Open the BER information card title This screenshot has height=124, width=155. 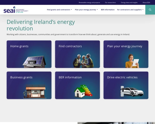[x=70, y=77]
